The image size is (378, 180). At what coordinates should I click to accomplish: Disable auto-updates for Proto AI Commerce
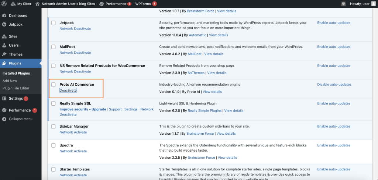point(334,85)
